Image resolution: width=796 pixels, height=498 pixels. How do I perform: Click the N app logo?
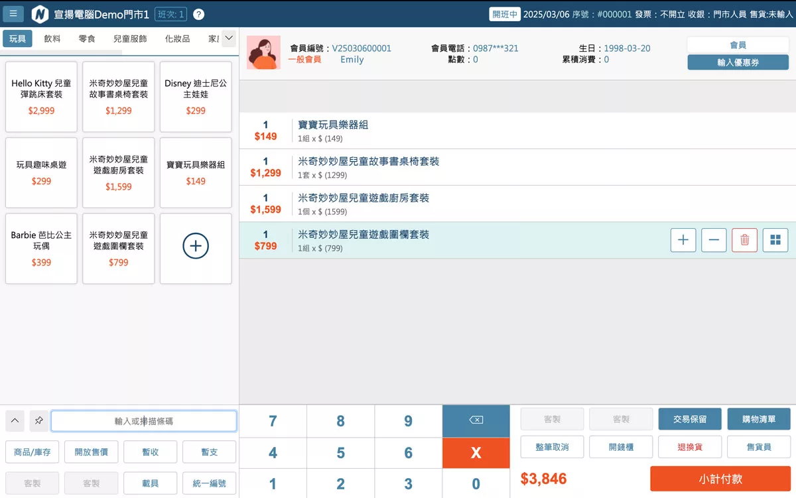tap(40, 14)
